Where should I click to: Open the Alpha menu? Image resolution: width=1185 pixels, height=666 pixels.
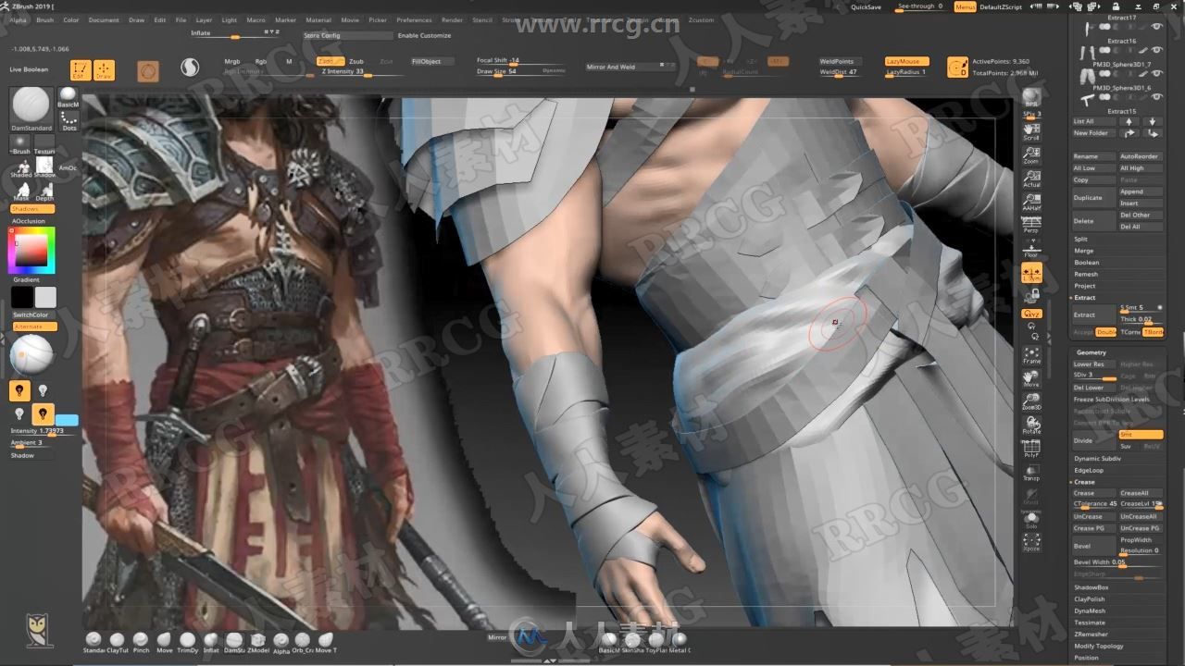pyautogui.click(x=19, y=19)
